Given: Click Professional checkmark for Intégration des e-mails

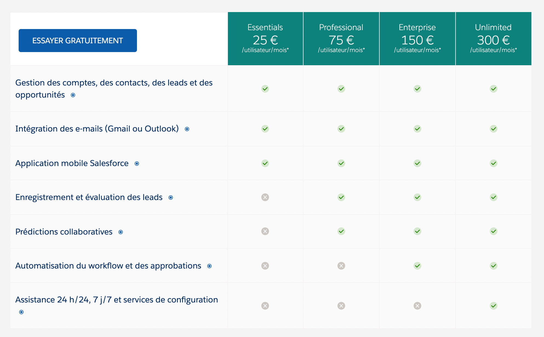Looking at the screenshot, I should [341, 129].
